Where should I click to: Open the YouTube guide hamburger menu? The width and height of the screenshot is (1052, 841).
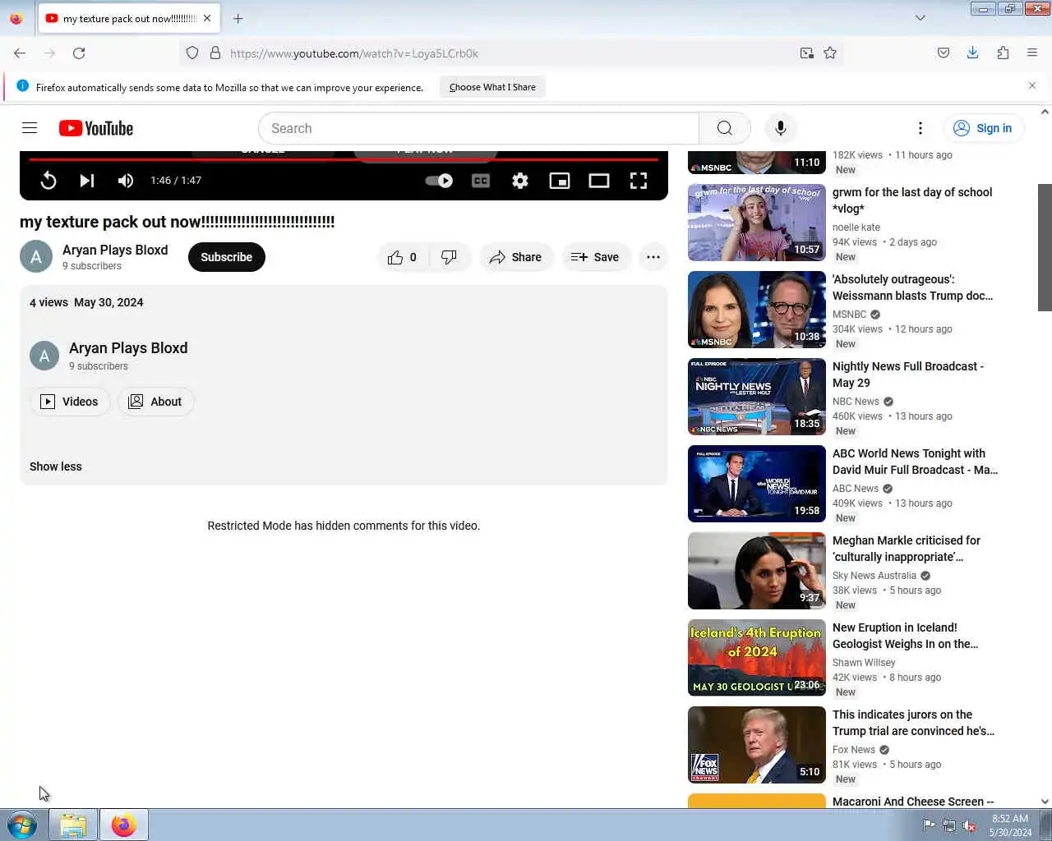click(x=30, y=128)
